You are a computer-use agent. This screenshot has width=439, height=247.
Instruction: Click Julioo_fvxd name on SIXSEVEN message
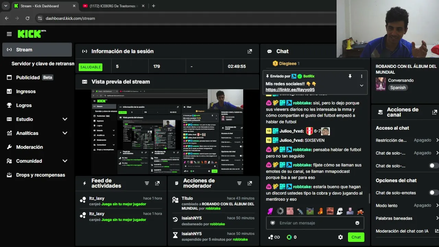click(x=292, y=140)
